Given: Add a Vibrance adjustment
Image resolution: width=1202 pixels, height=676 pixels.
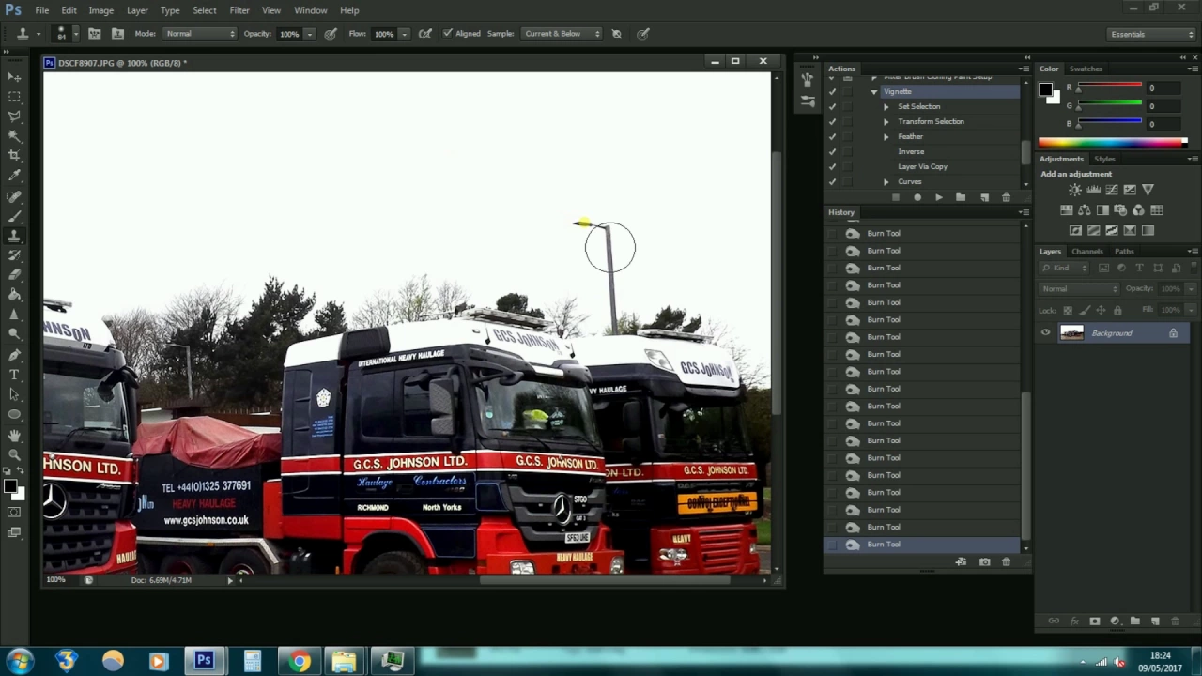Looking at the screenshot, I should [1148, 190].
